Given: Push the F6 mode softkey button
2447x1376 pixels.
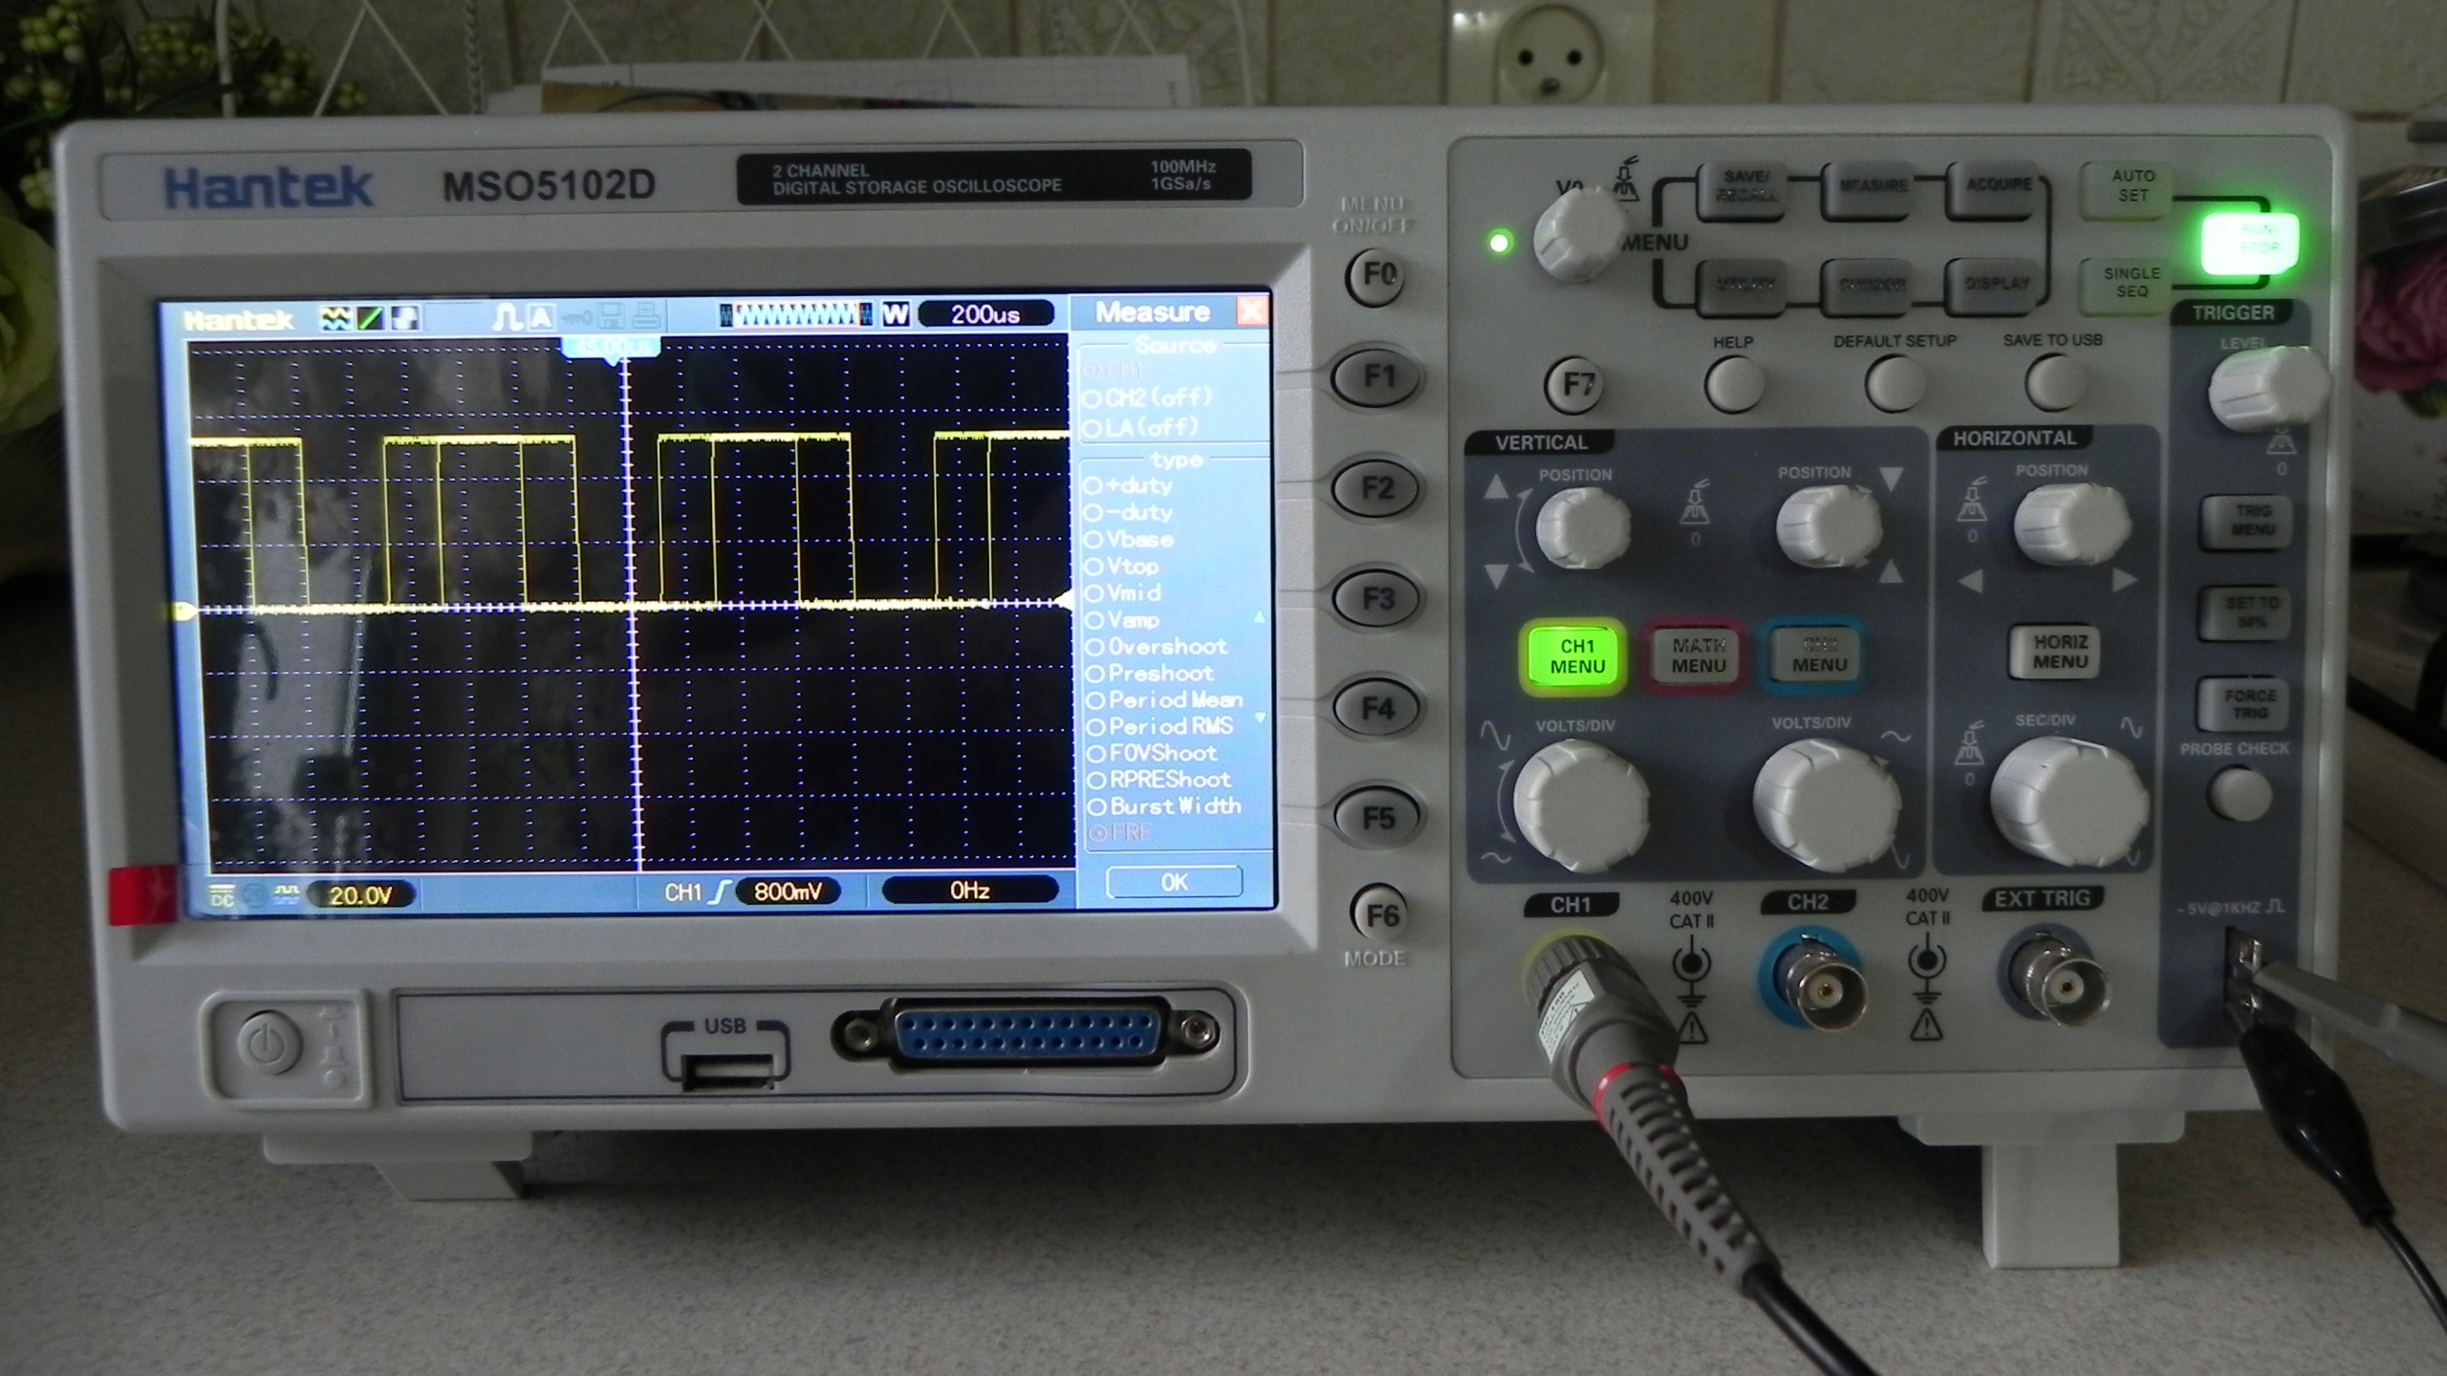Looking at the screenshot, I should (1381, 915).
